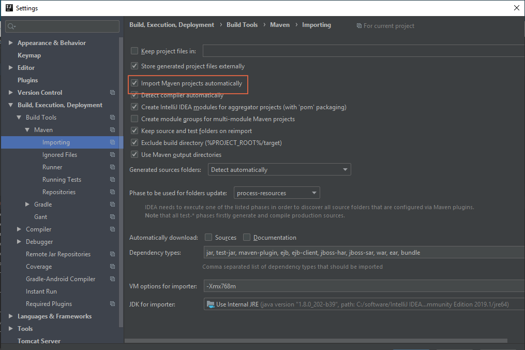Expand Languages & Frameworks section
525x350 pixels.
coord(11,316)
